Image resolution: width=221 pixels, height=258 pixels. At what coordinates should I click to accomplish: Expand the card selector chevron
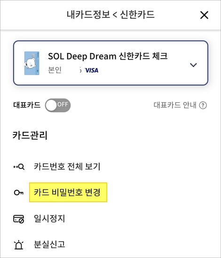coord(193,65)
